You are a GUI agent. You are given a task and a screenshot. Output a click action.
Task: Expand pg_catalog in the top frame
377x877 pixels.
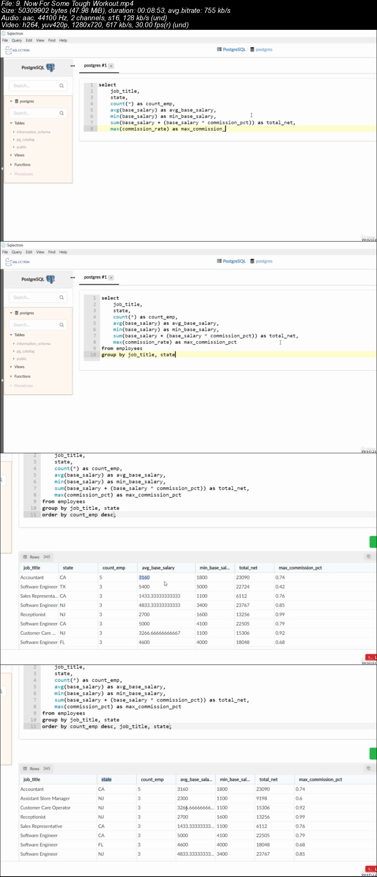[14, 140]
